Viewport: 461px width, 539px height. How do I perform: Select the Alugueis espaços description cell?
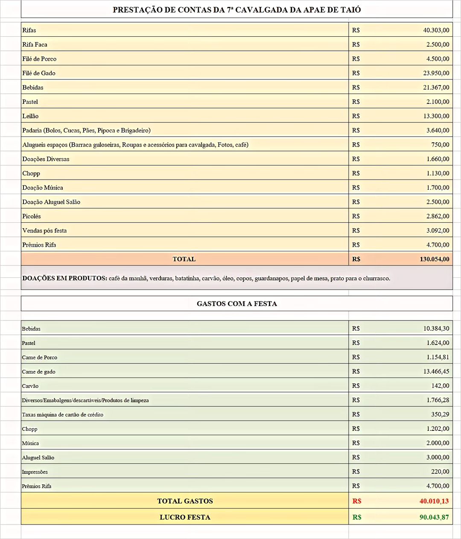tap(185, 144)
